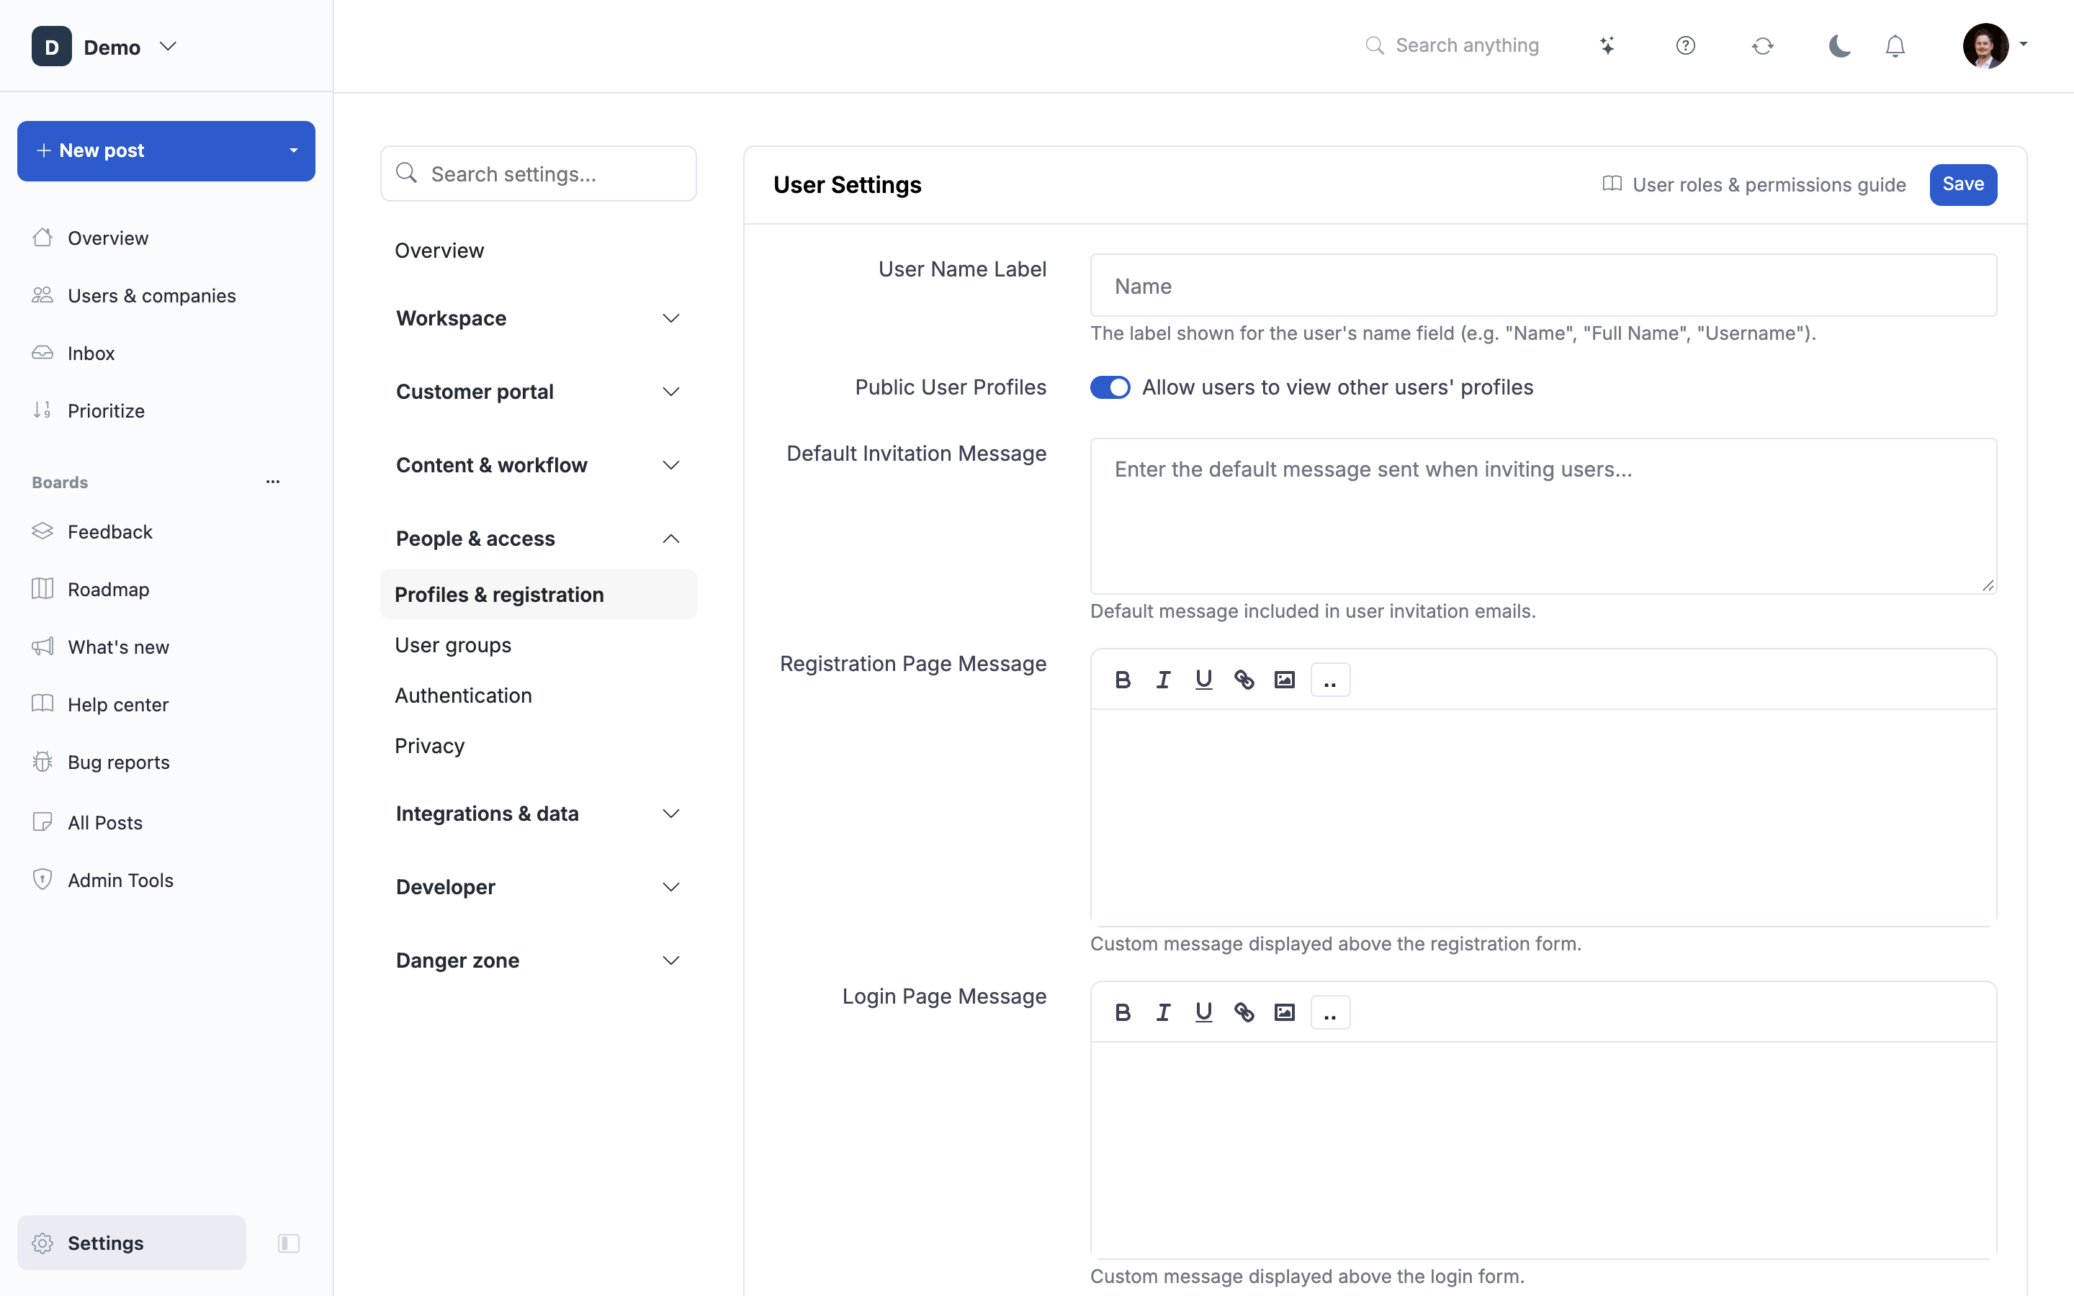Click Underline in Login Page Message toolbar

(1203, 1012)
